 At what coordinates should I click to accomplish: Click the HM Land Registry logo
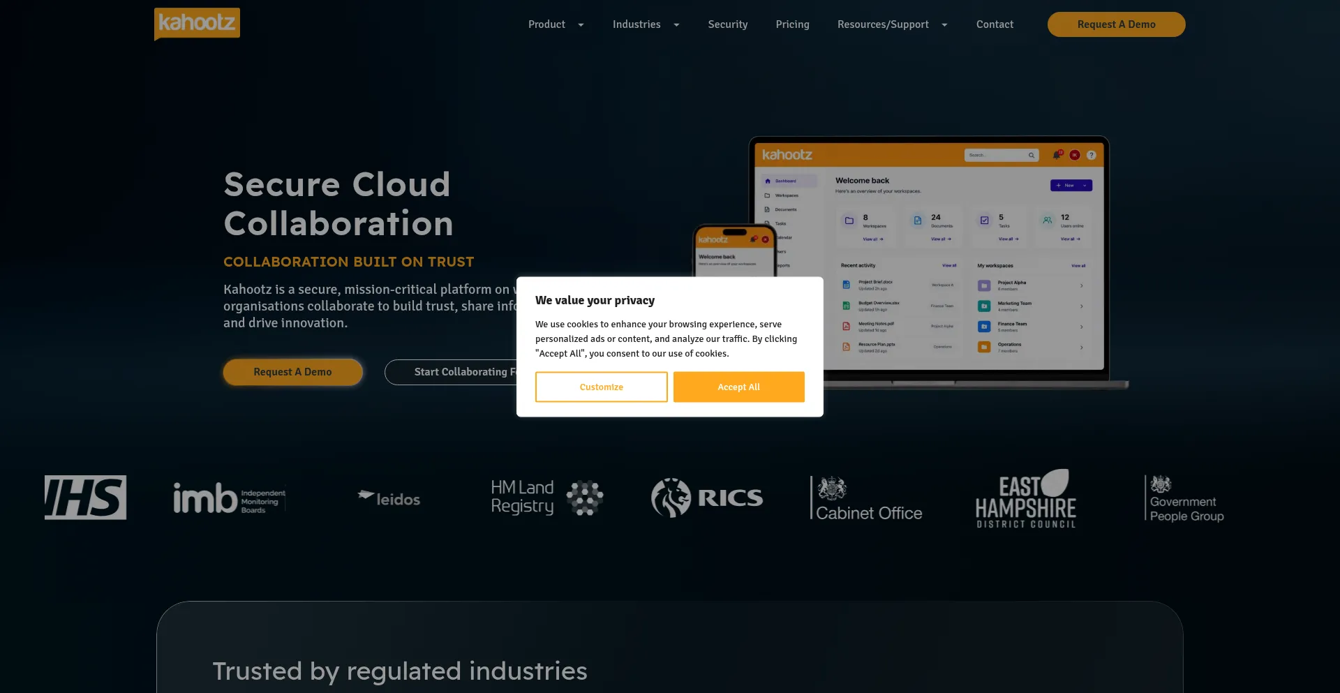[547, 498]
